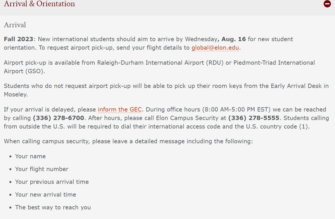
Task: Click the bold Fall 2023 text
Action: [19, 39]
